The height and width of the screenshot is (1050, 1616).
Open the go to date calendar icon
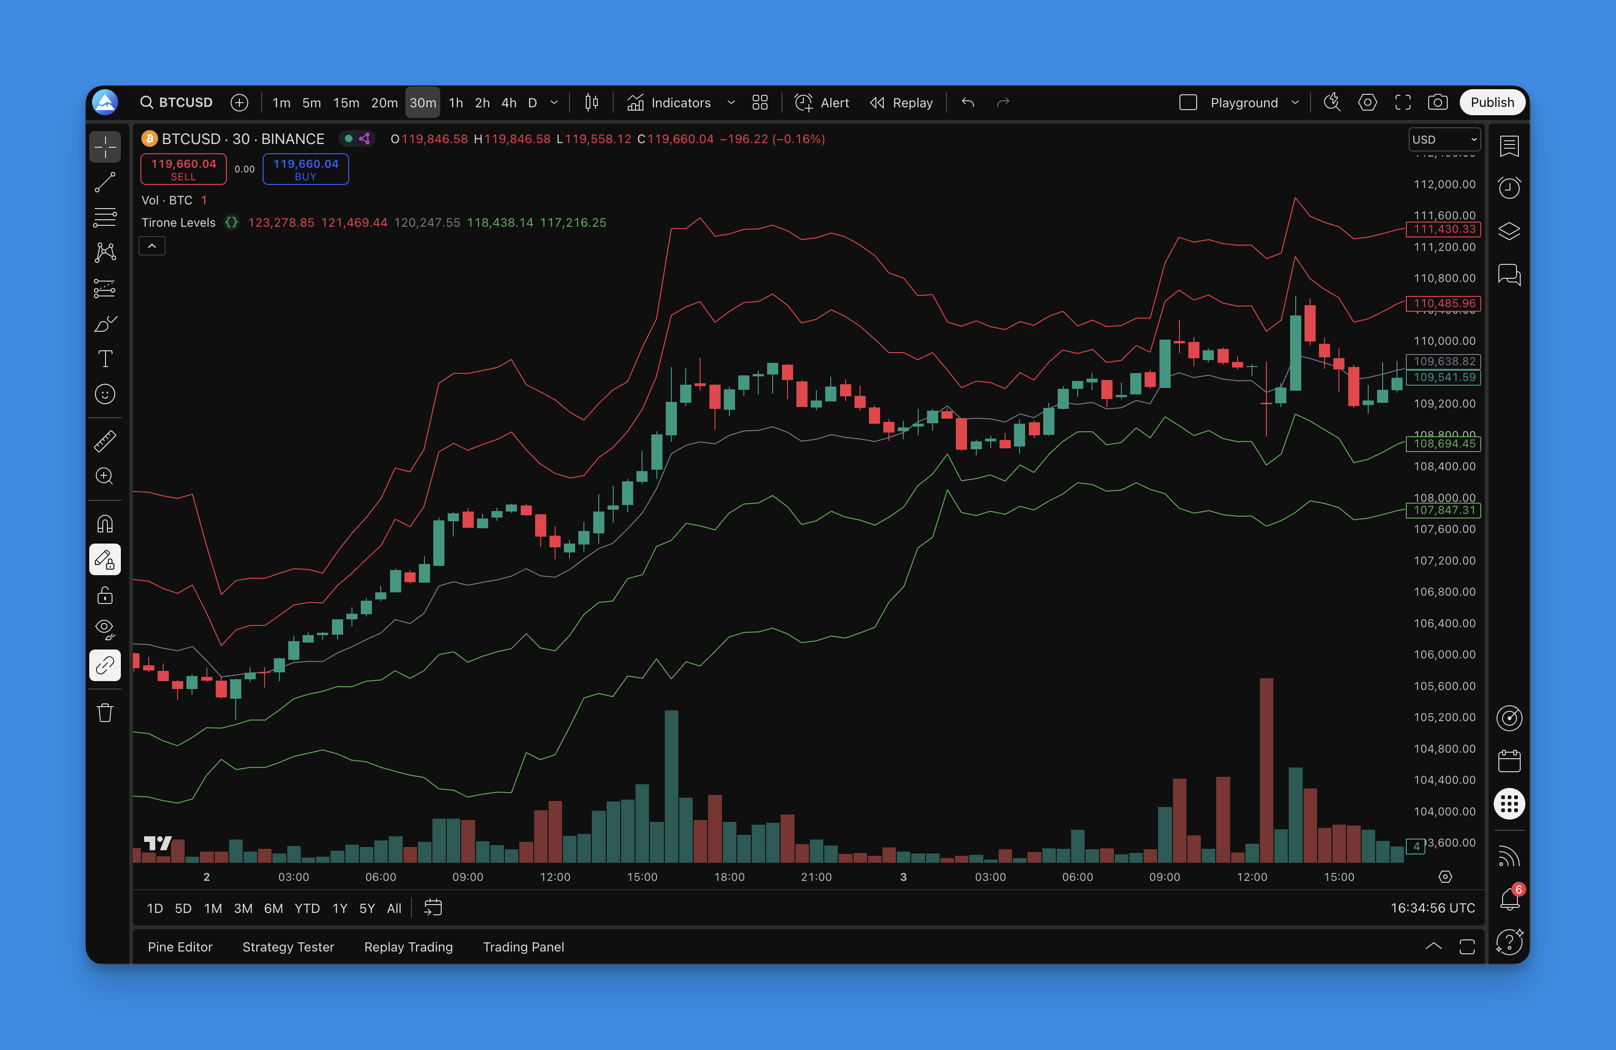coord(432,908)
